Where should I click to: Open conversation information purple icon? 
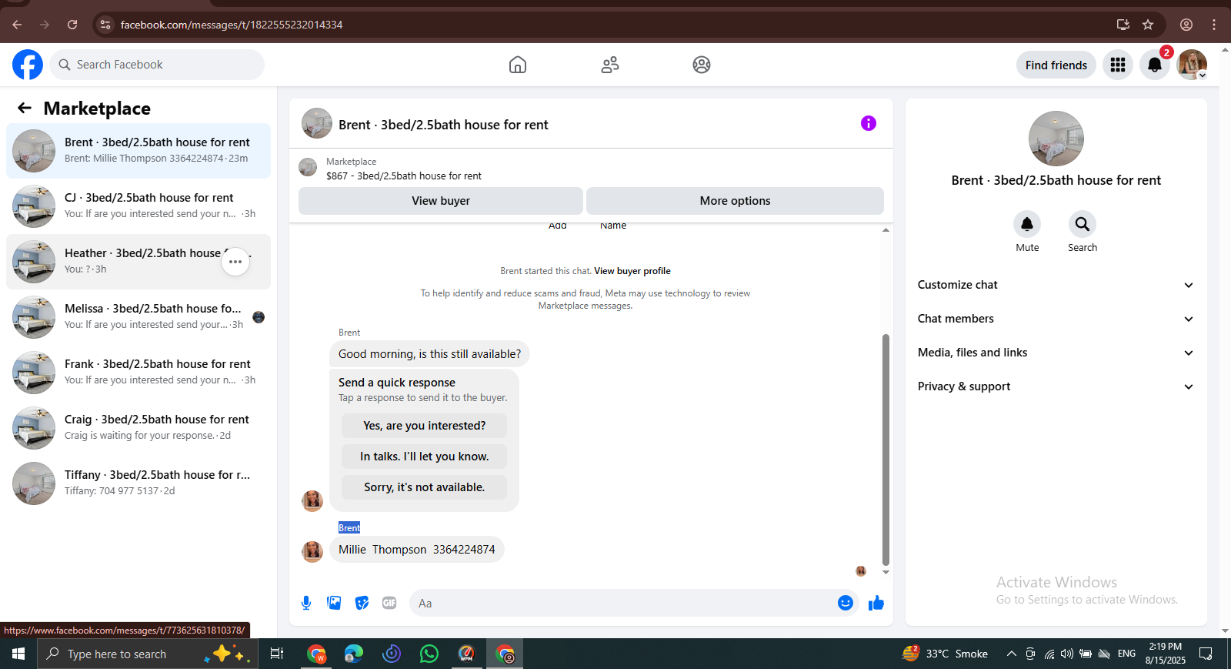(x=869, y=123)
